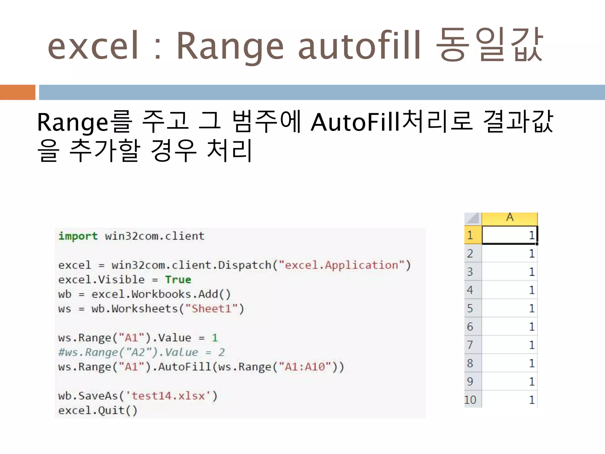Image resolution: width=605 pixels, height=454 pixels.
Task: Click cell A9 in the spreadsheet
Action: click(510, 381)
